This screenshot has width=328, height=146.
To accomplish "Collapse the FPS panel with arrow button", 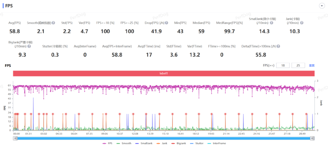I will tap(322, 6).
